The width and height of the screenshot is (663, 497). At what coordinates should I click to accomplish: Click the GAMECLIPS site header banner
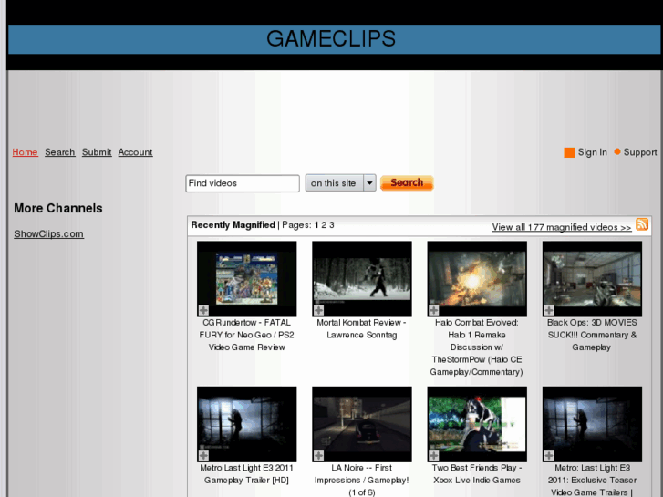click(334, 39)
